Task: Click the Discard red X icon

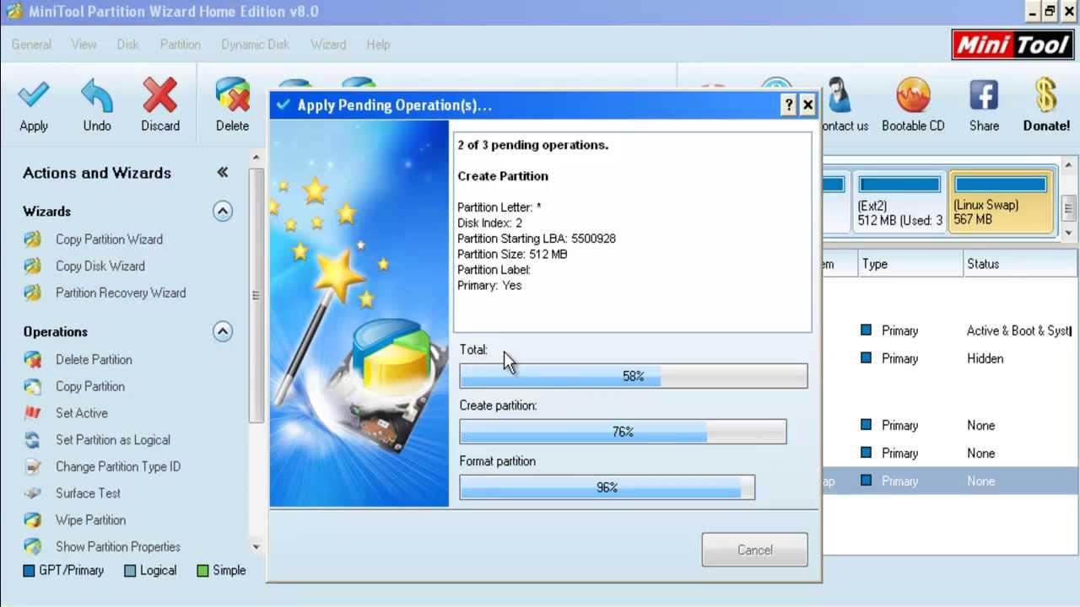Action: click(x=160, y=95)
